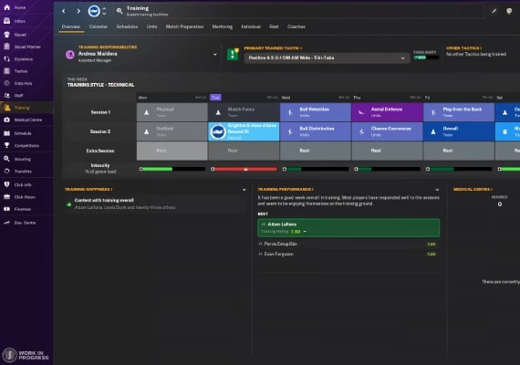The image size is (520, 365).
Task: Open the Tactics sidebar icon
Action: pos(7,71)
